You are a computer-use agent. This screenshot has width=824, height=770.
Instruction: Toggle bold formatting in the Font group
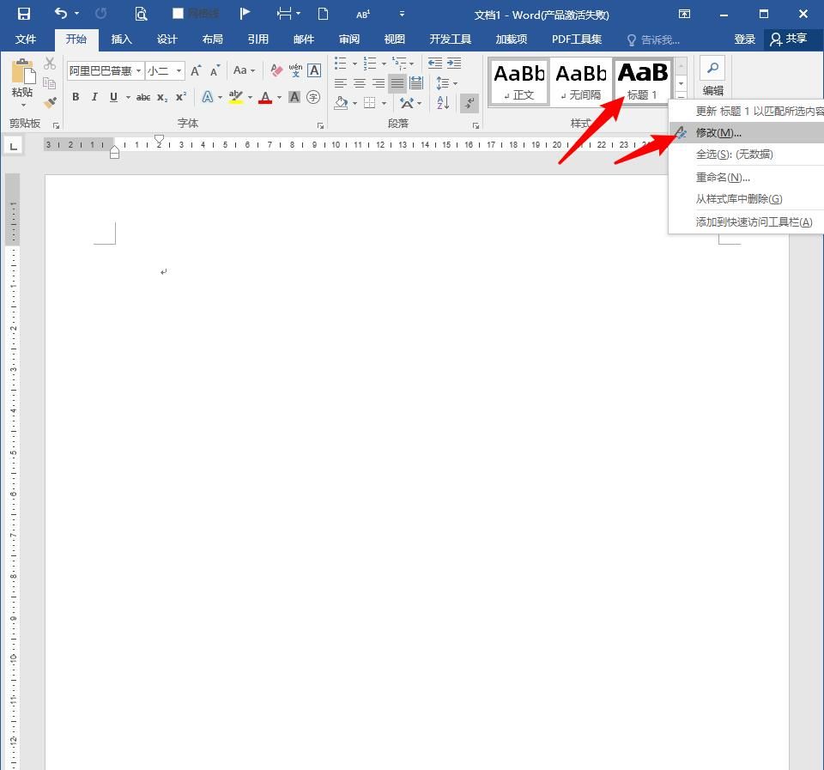pos(76,97)
